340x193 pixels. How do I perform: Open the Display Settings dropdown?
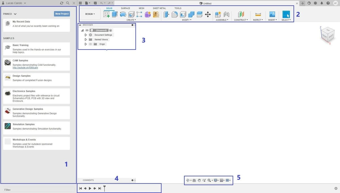pos(216,180)
